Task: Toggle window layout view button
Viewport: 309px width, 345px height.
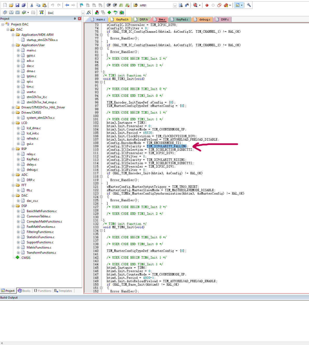Action: coord(237,5)
